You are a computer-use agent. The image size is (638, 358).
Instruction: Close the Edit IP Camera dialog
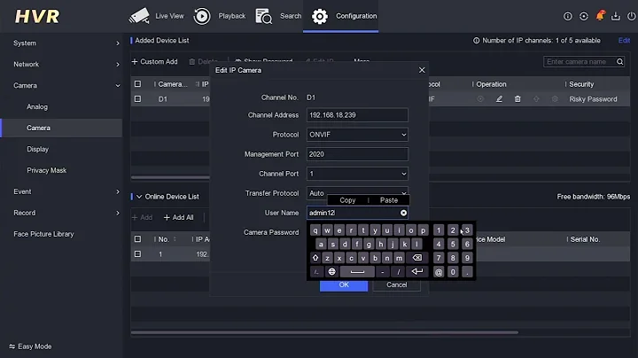[x=422, y=70]
